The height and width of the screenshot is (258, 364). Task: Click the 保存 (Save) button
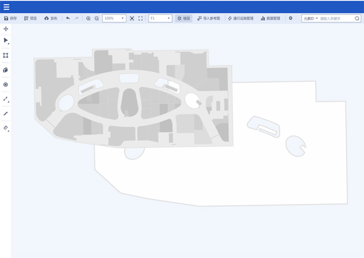tap(10, 19)
